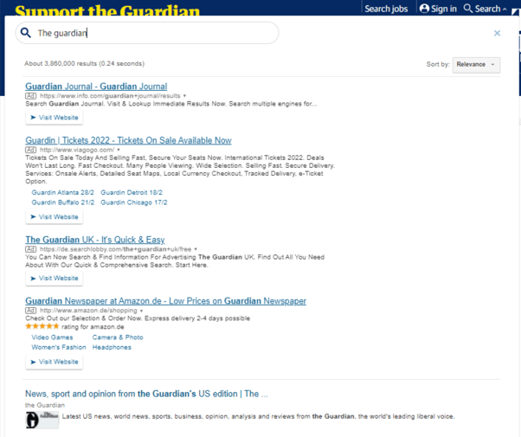Open Camera & Photo sitelink

pyautogui.click(x=118, y=337)
